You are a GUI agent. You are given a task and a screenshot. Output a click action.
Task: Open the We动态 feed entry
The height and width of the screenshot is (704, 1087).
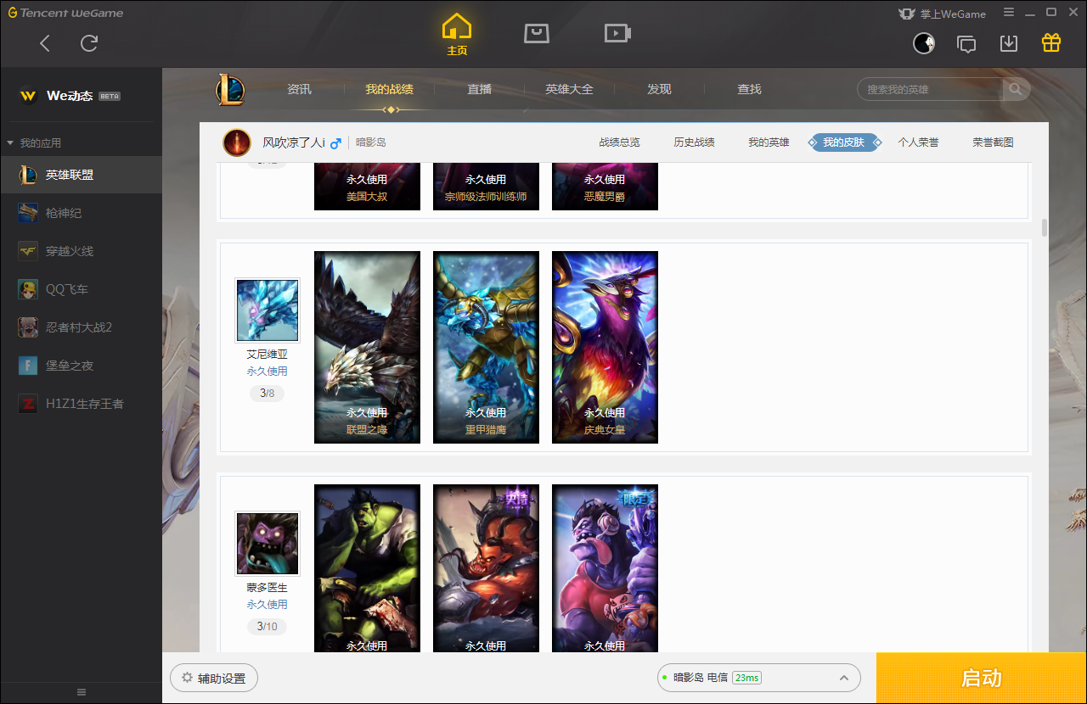[x=81, y=96]
